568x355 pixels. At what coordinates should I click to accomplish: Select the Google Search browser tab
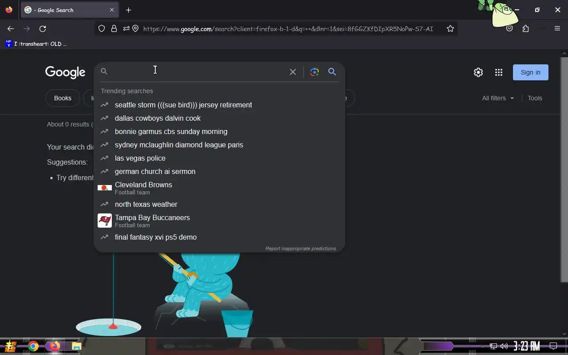coord(70,10)
